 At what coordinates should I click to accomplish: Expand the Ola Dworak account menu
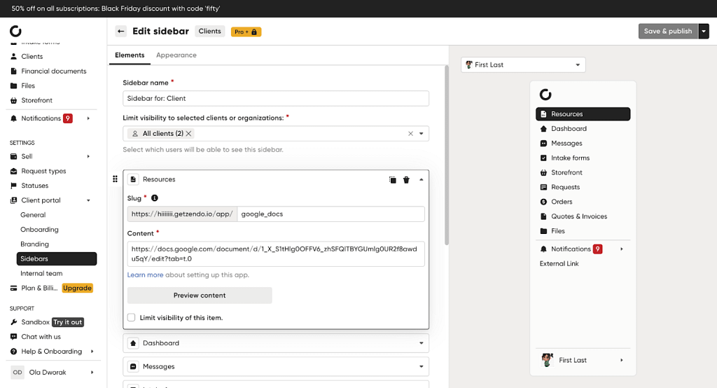[92, 373]
